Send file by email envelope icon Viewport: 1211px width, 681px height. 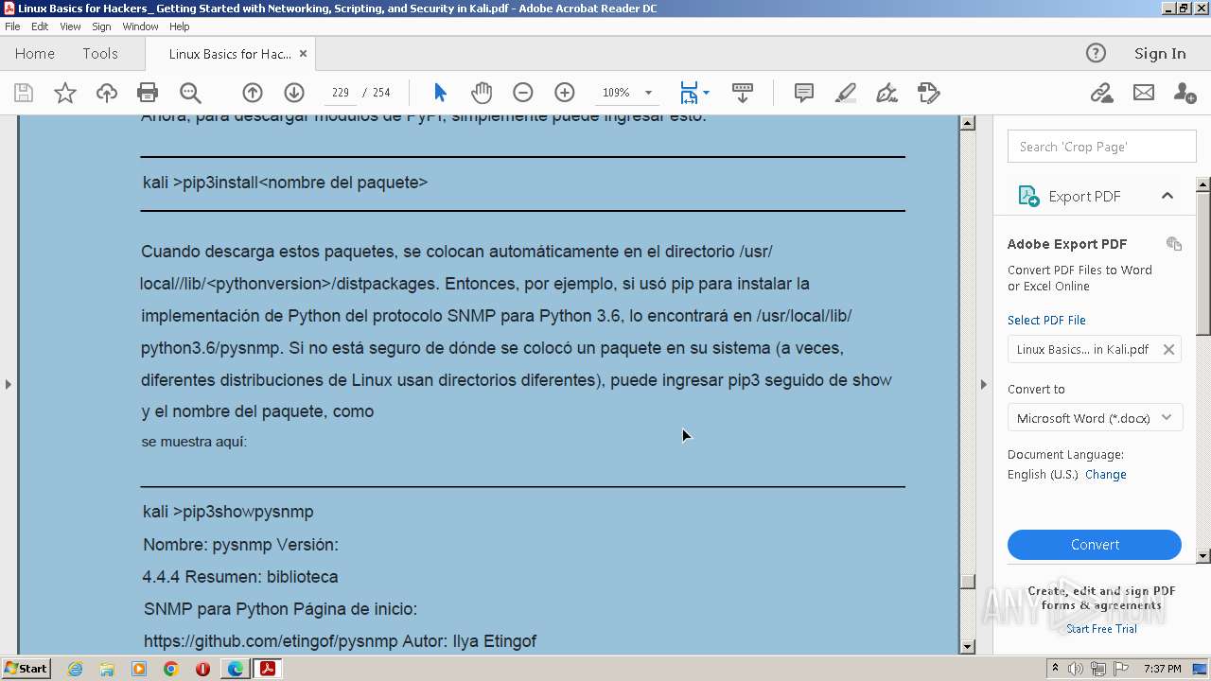[1144, 93]
